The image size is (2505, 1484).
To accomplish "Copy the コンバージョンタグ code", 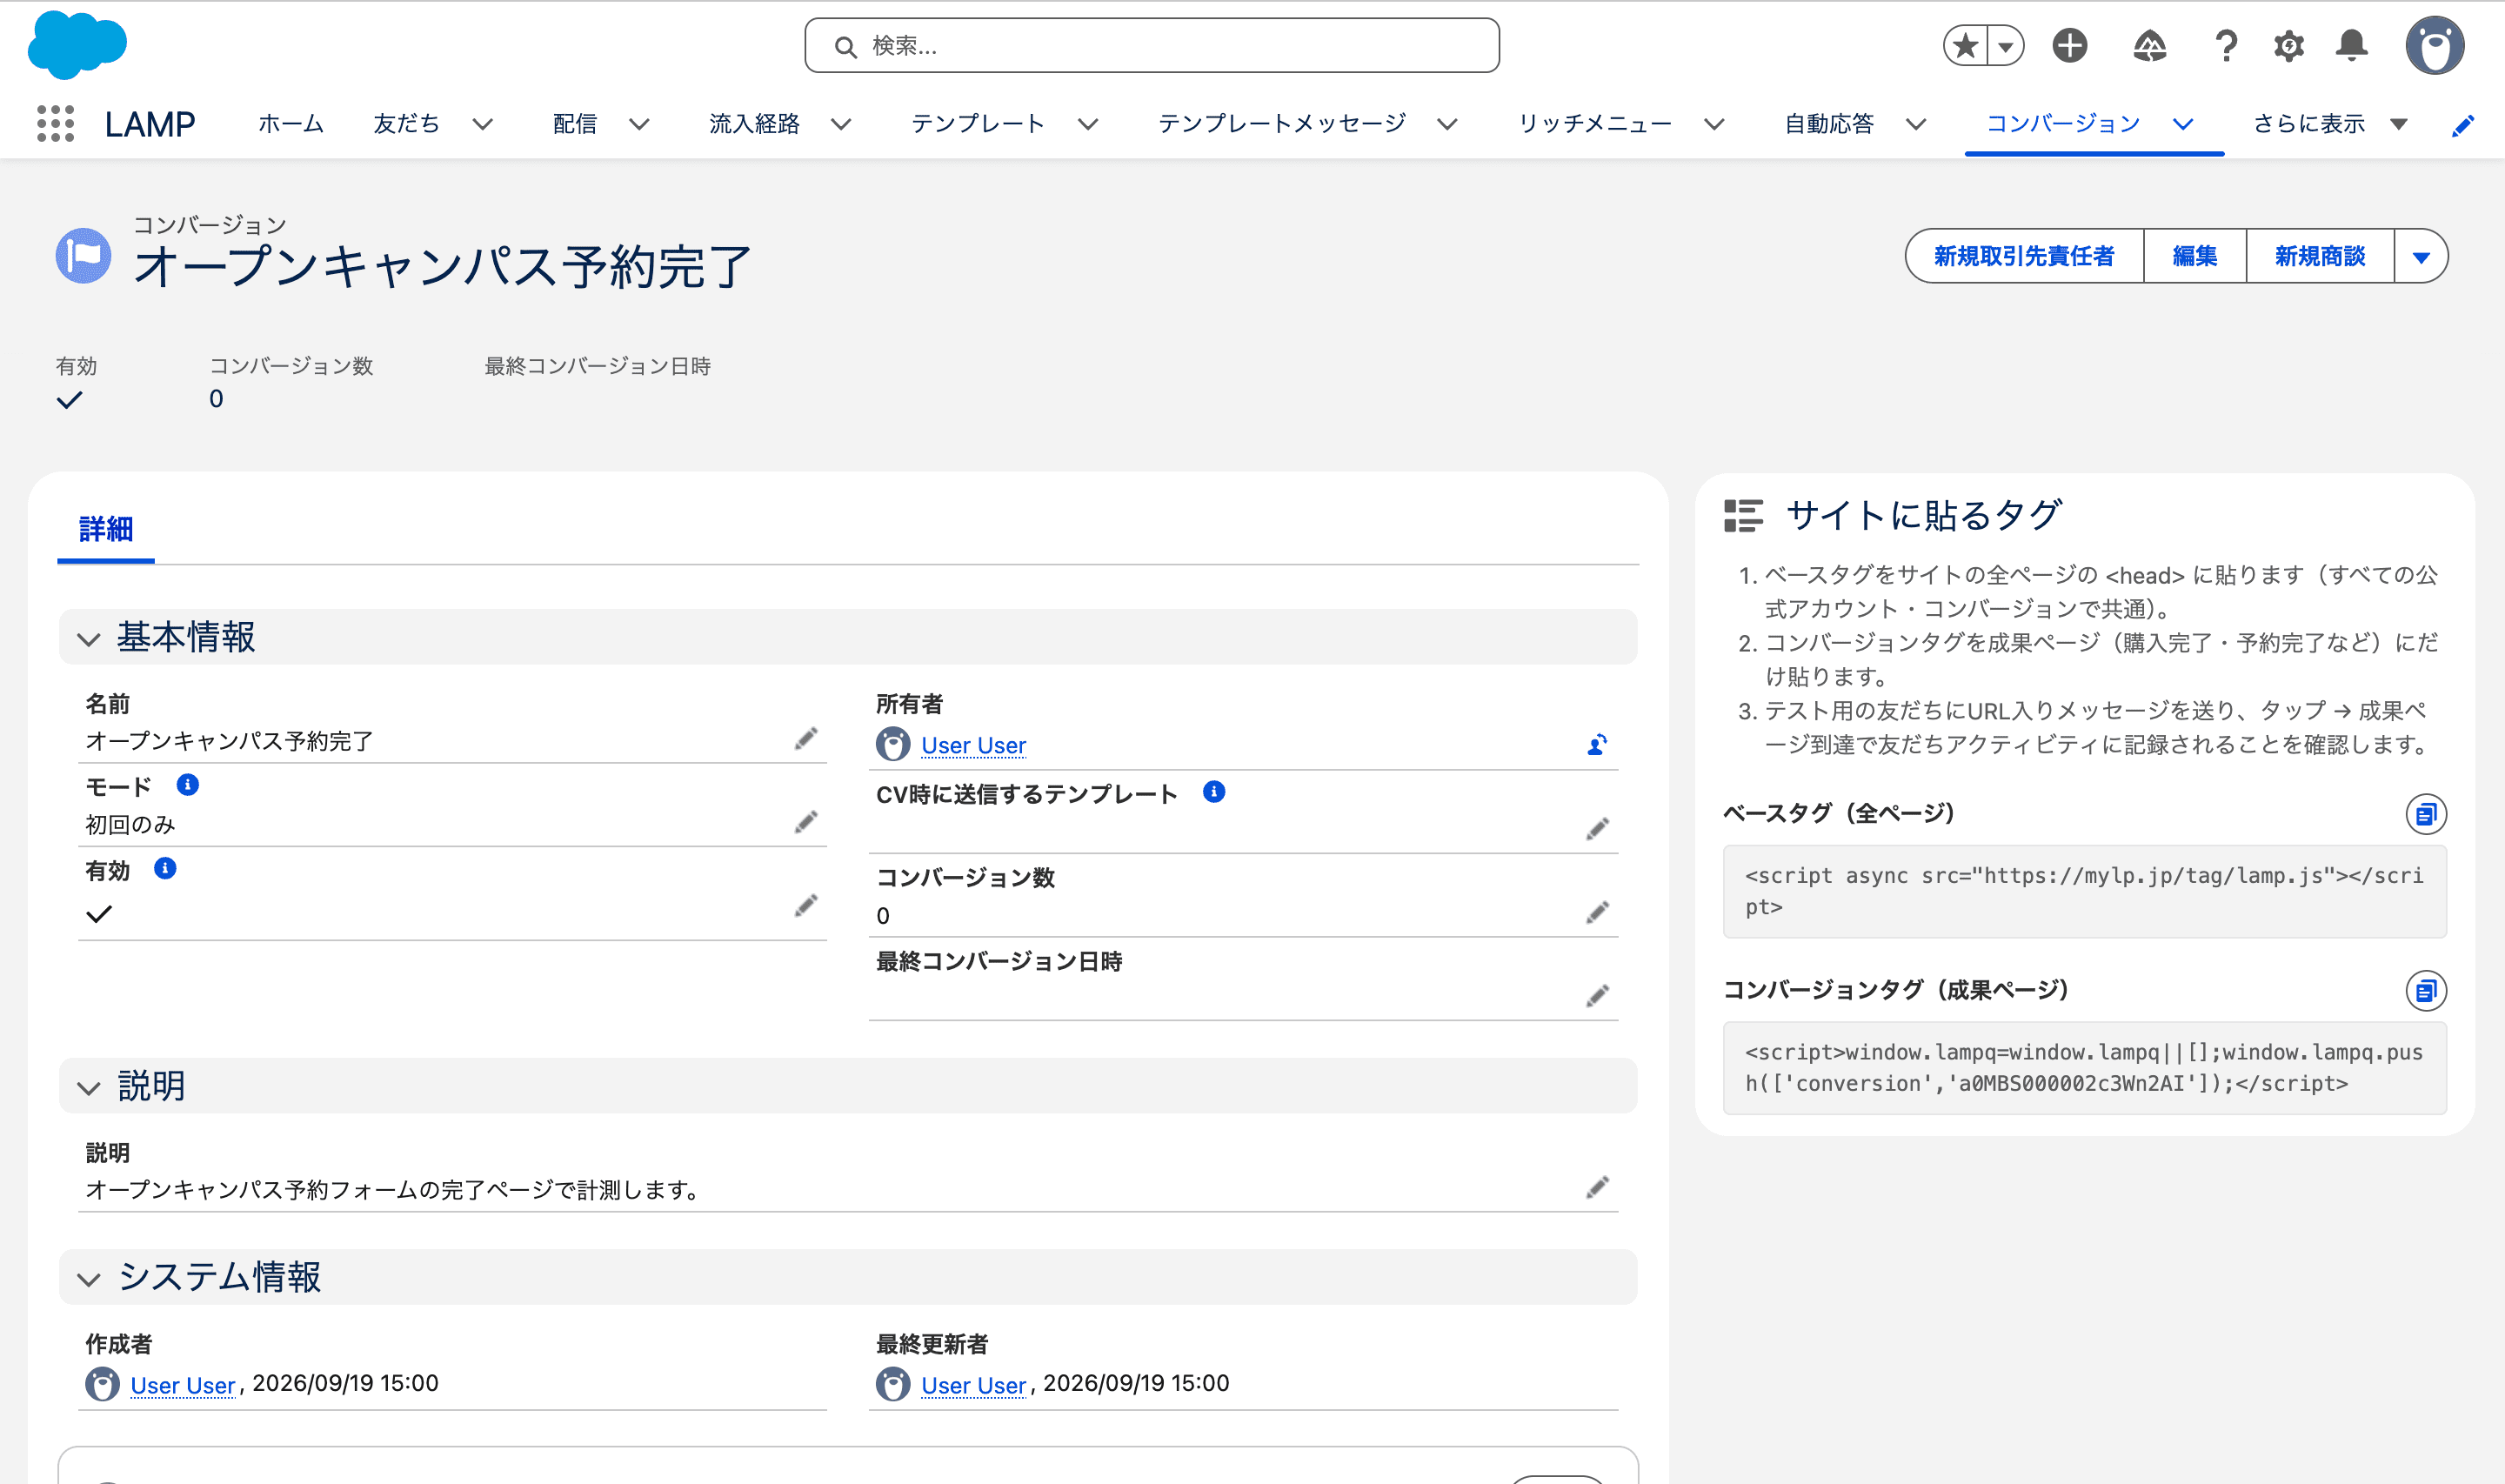I will (2426, 991).
